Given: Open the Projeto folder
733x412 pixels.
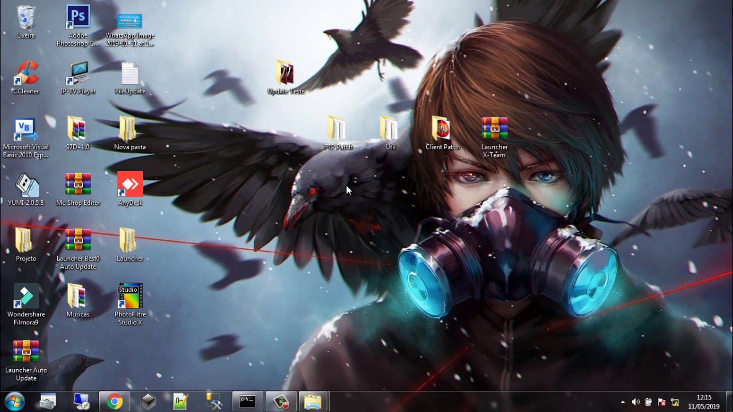Looking at the screenshot, I should 26,245.
